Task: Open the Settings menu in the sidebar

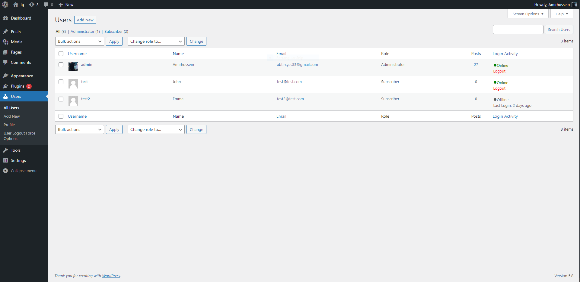Action: pos(18,160)
